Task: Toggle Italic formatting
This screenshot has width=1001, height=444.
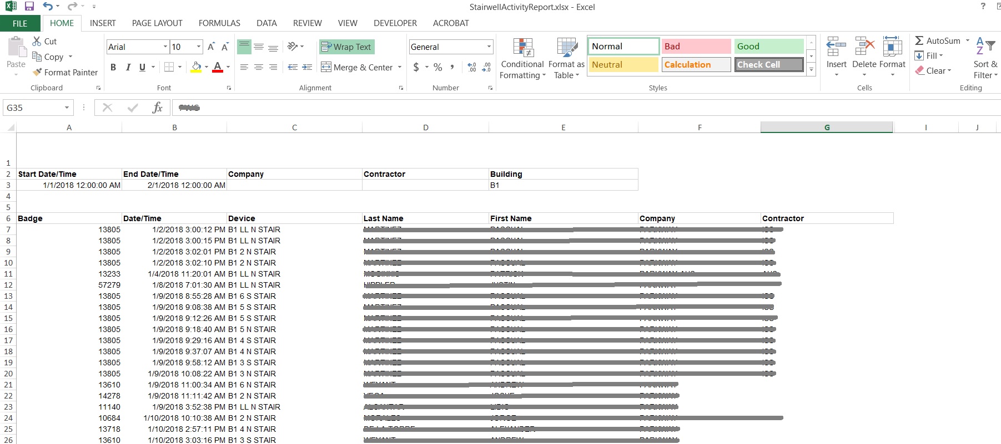Action: tap(128, 67)
